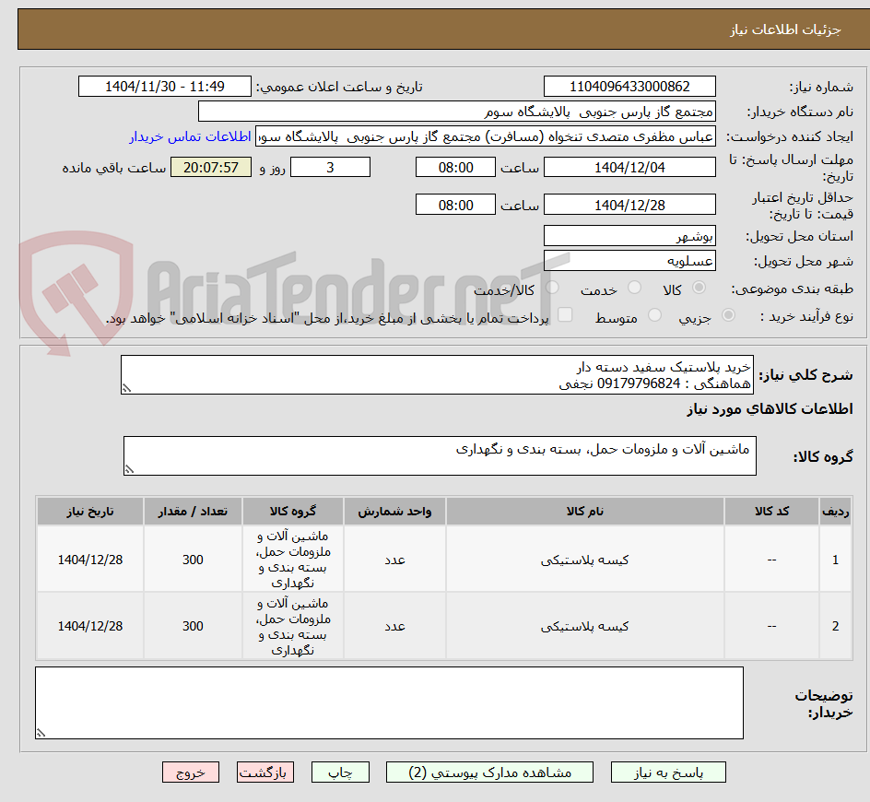This screenshot has height=802, width=870.
Task: Click the announcement date field 1404/11/30 - 11:49
Action: coord(165,87)
